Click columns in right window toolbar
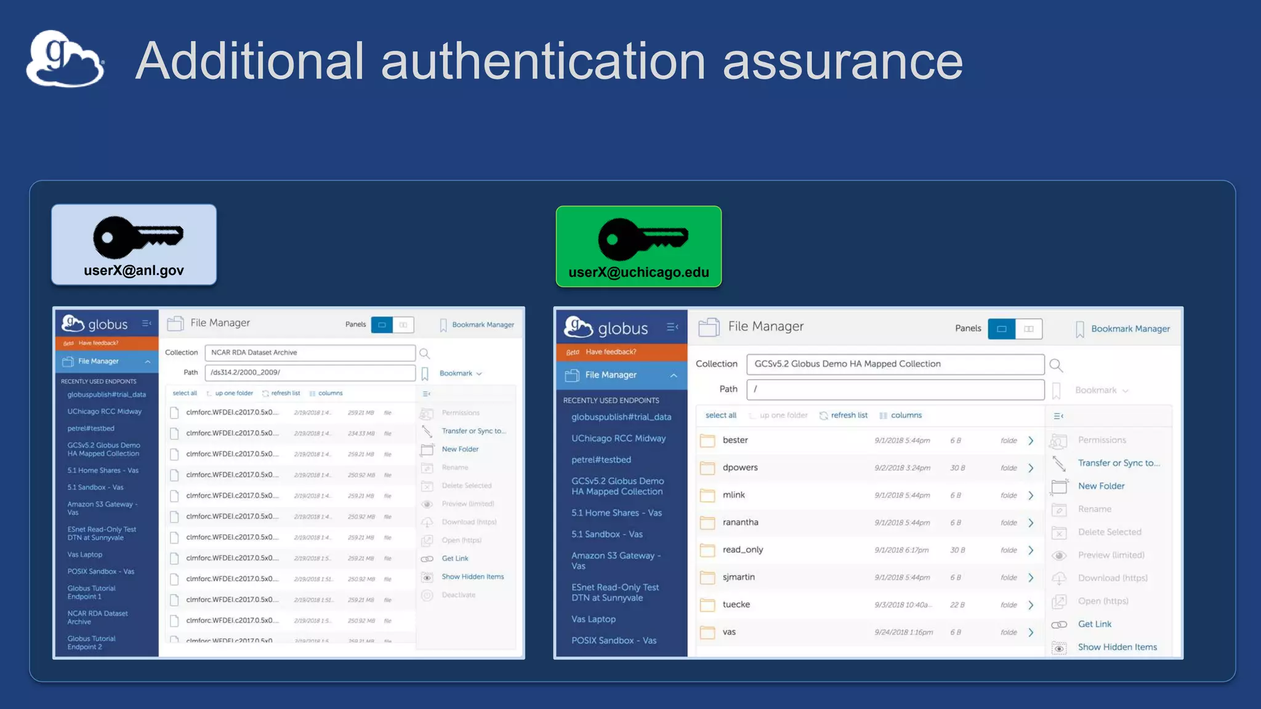Image resolution: width=1261 pixels, height=709 pixels. (x=900, y=415)
